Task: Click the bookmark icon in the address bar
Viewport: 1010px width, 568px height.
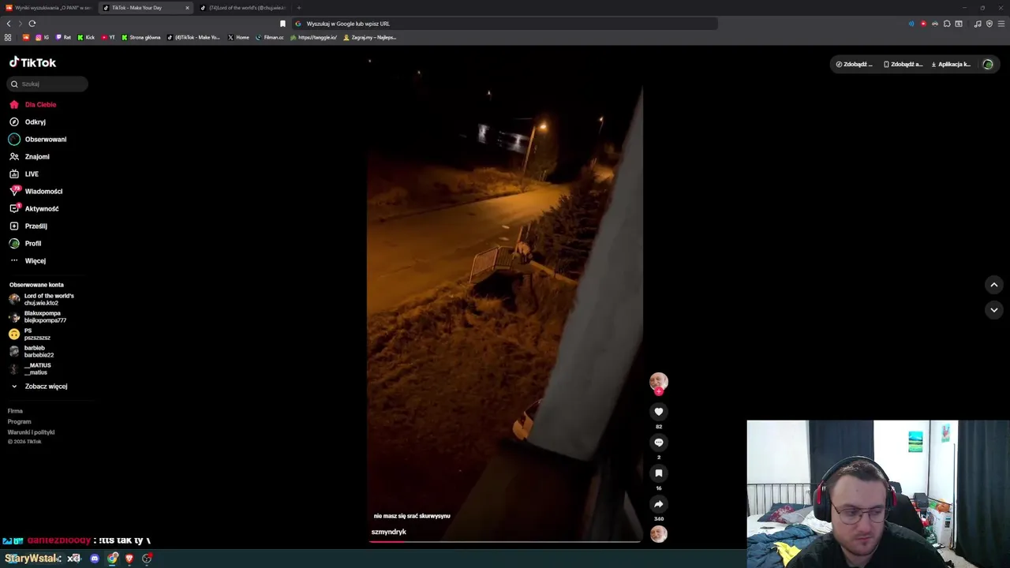Action: pos(282,24)
